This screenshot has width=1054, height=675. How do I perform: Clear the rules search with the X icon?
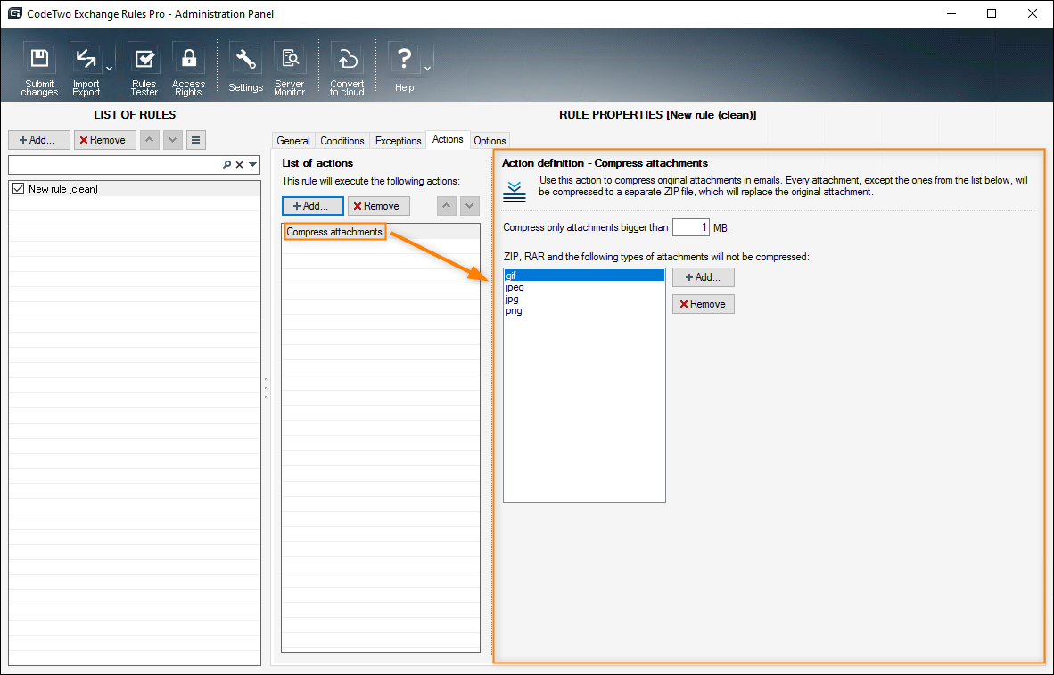click(239, 164)
